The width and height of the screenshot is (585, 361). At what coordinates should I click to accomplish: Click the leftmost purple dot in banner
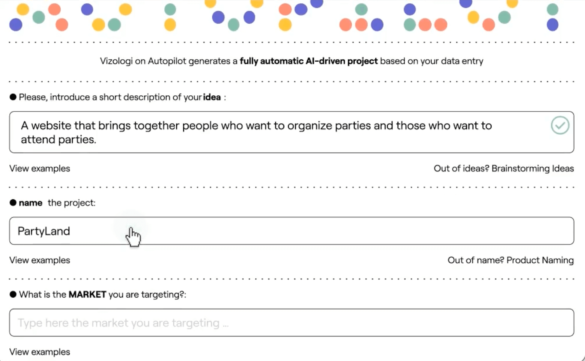click(16, 25)
